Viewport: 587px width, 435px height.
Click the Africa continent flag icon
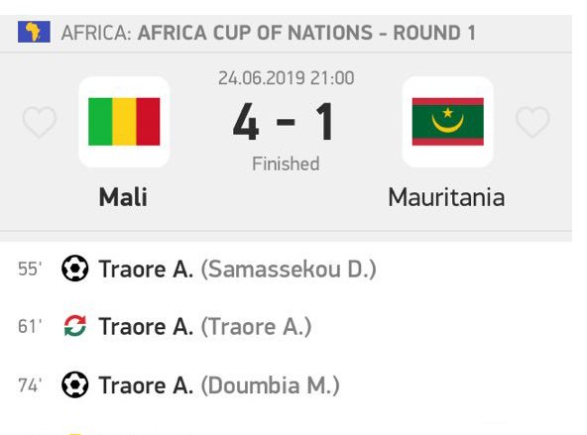point(34,32)
